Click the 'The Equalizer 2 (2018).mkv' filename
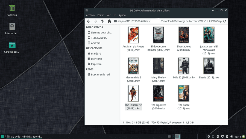Screen dimensions: 246x139 133,107
